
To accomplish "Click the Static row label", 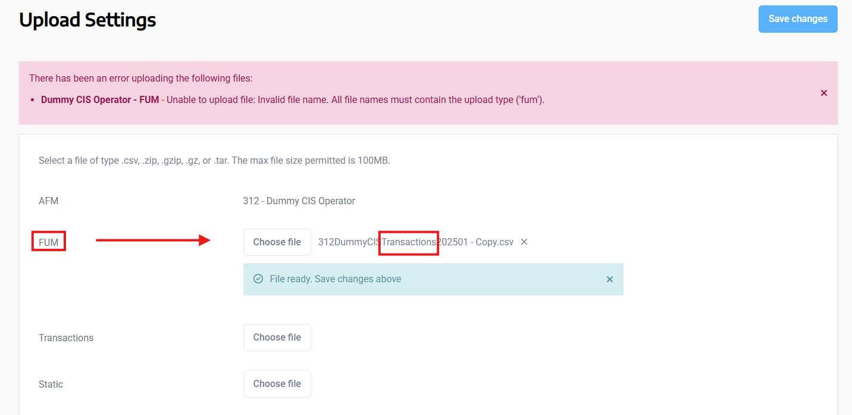I will (x=51, y=384).
